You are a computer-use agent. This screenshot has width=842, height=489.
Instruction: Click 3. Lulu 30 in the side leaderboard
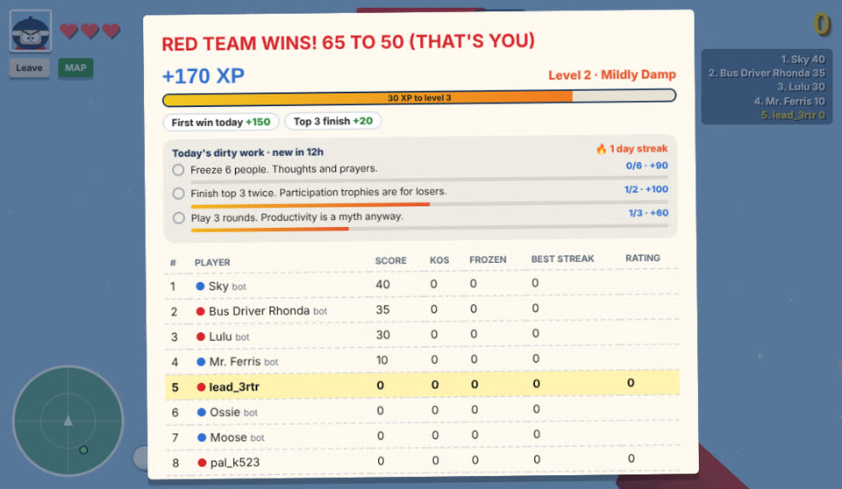pos(801,87)
